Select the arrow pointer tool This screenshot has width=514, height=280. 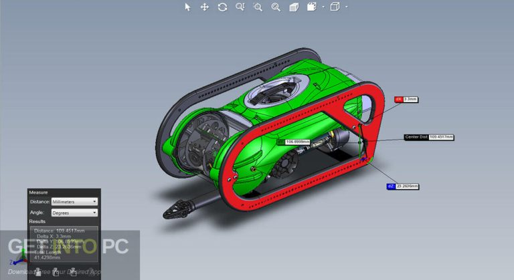pos(188,7)
